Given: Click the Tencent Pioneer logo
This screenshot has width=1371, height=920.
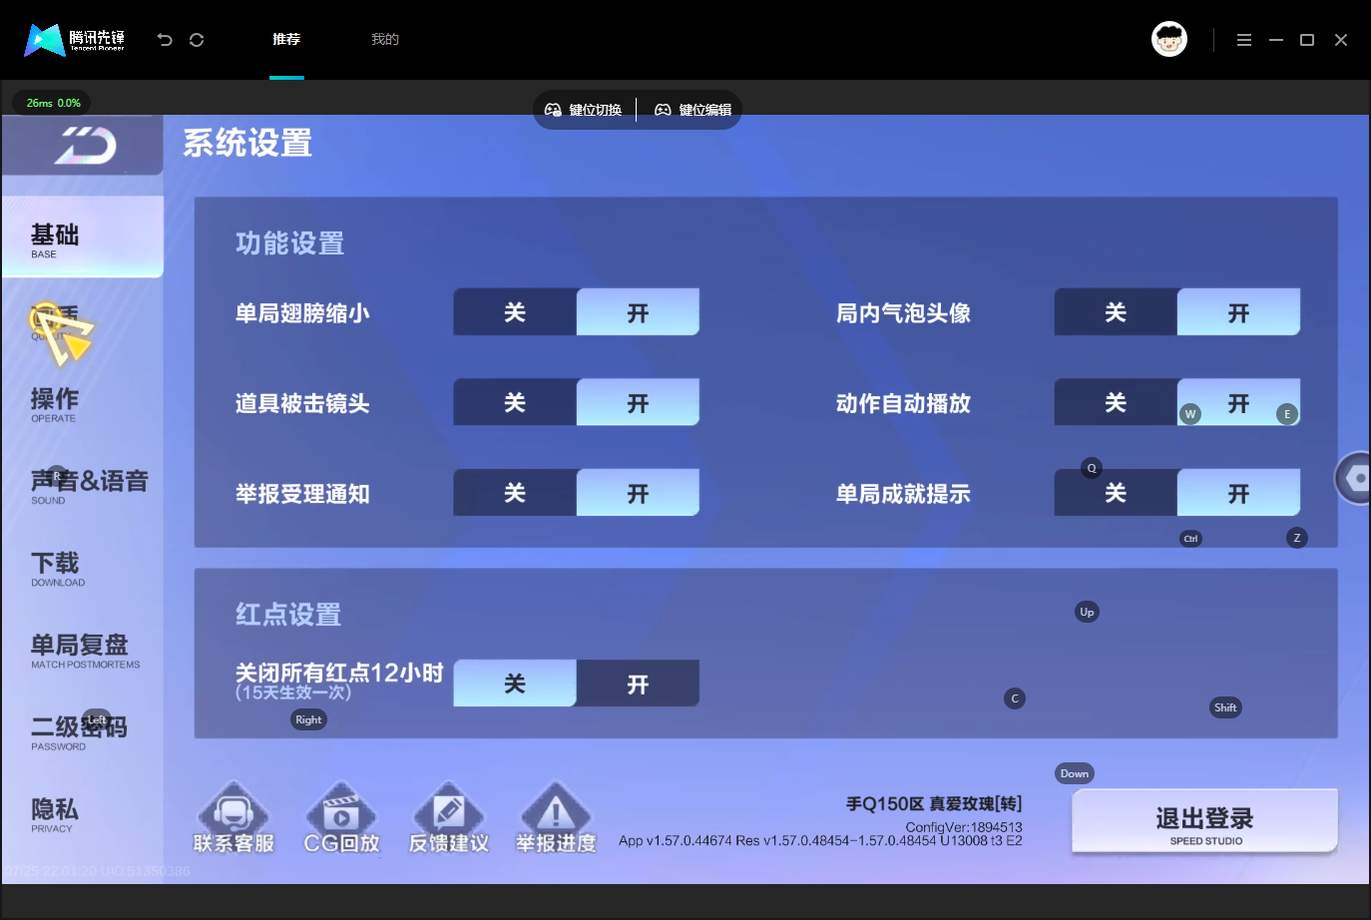Looking at the screenshot, I should [75, 40].
